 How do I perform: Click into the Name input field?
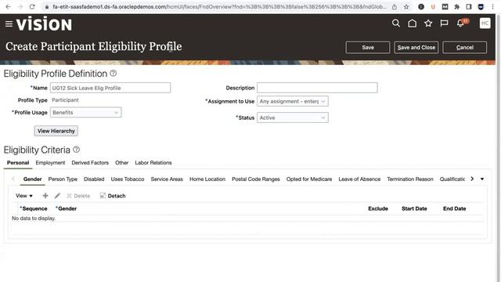(110, 88)
